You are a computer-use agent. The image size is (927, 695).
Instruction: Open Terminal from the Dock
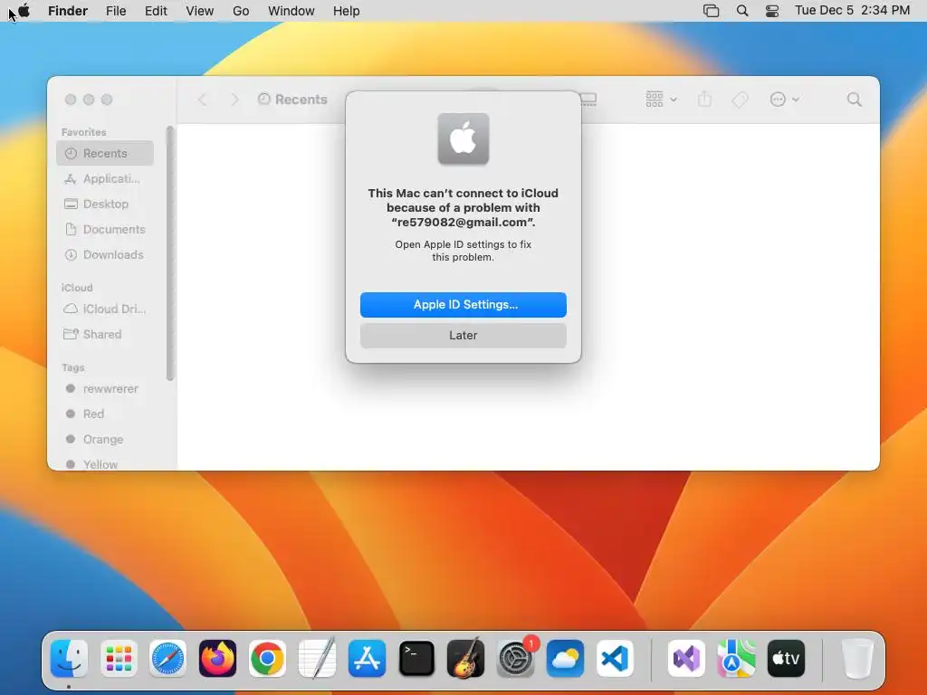coord(416,659)
